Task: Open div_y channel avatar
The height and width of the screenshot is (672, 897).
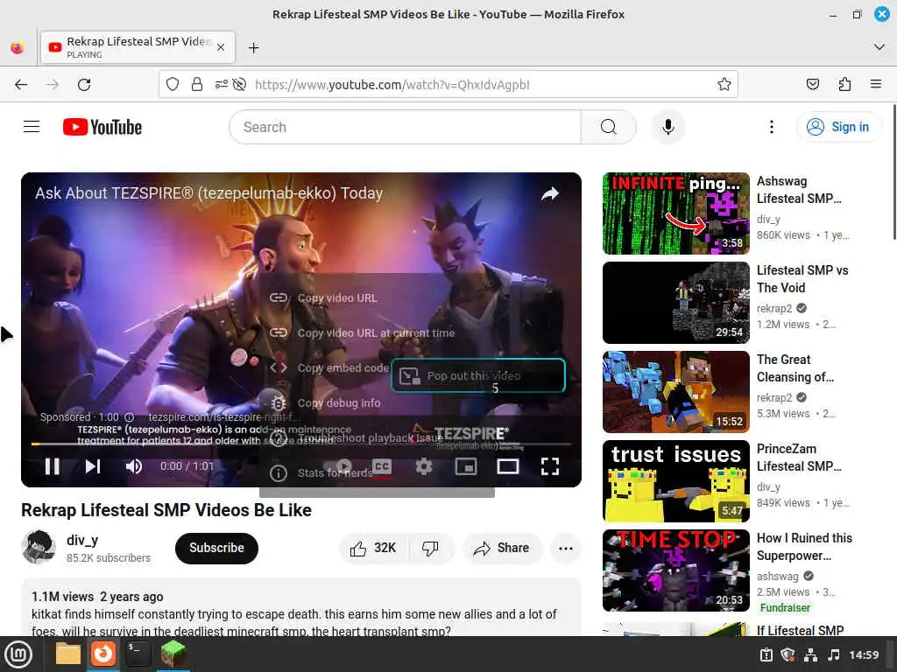Action: click(x=39, y=548)
